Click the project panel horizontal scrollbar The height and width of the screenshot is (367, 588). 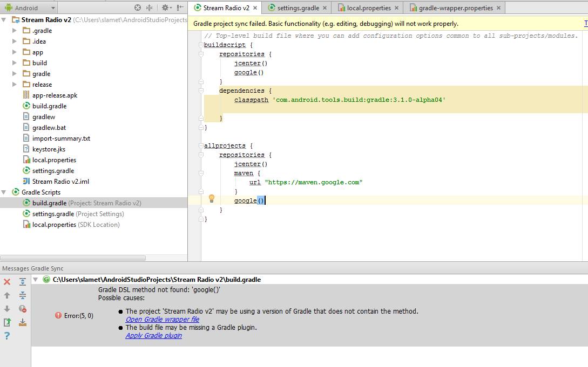click(x=73, y=258)
